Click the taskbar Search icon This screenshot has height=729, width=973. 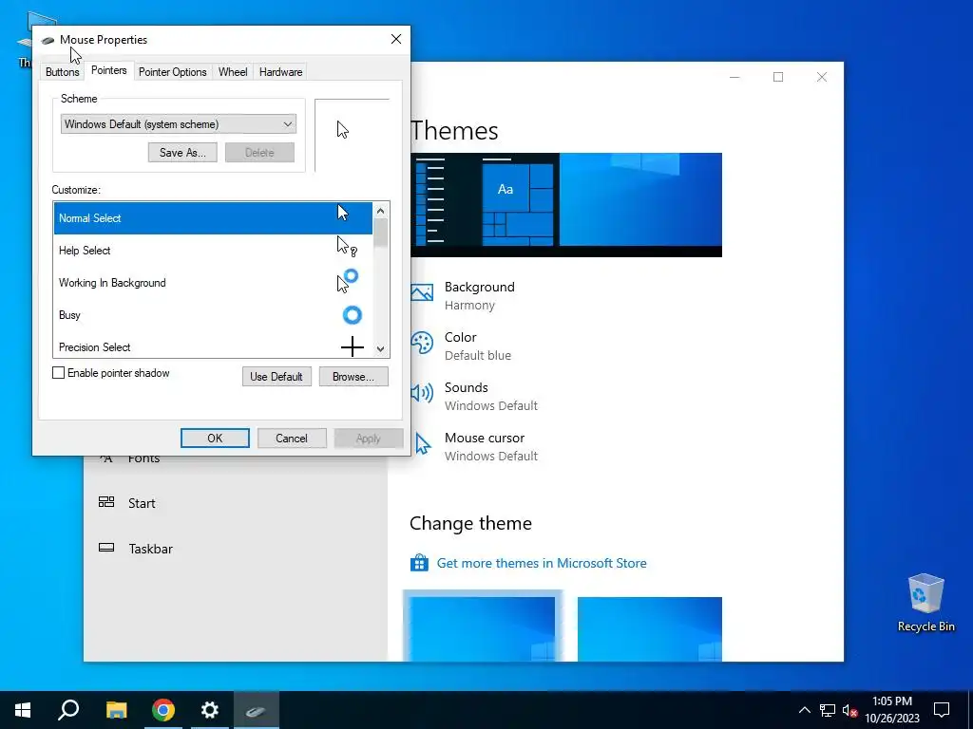tap(68, 710)
